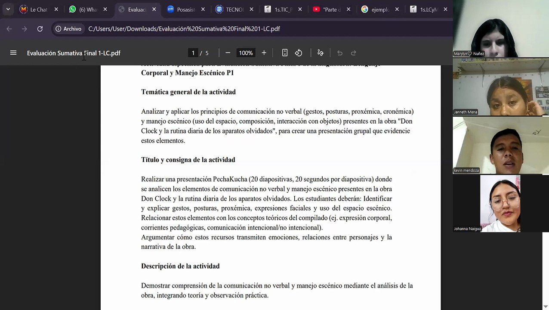Redo the annotation

pos(354,53)
